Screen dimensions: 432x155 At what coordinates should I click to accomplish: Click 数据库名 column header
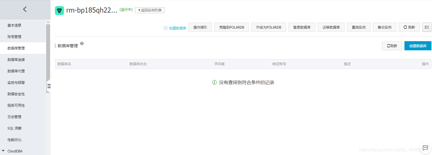point(64,64)
